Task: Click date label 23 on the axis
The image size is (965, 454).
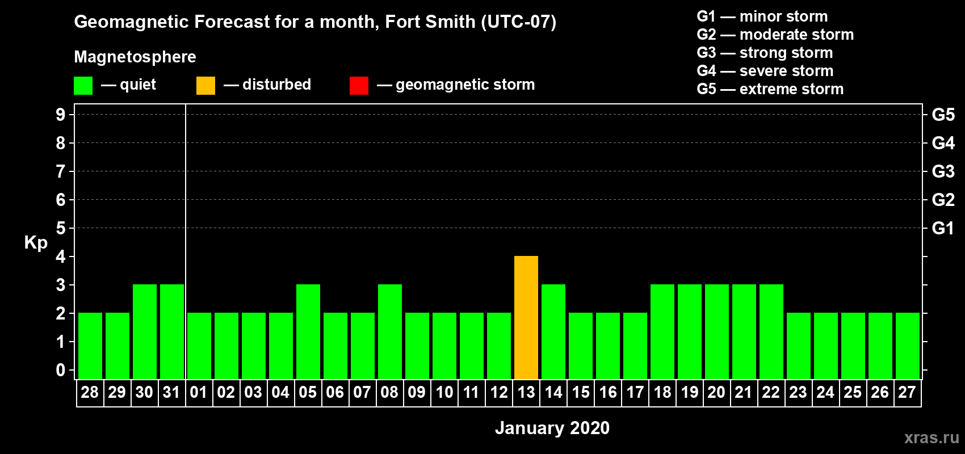Action: point(798,392)
